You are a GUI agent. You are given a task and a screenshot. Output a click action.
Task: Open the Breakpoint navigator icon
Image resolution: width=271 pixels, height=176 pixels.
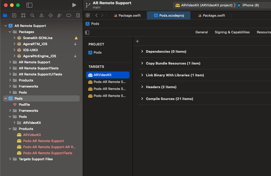click(x=69, y=15)
